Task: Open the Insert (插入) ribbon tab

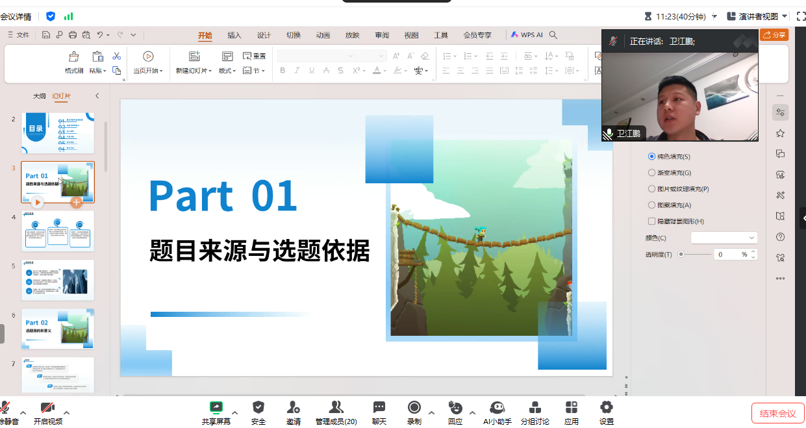Action: 234,35
